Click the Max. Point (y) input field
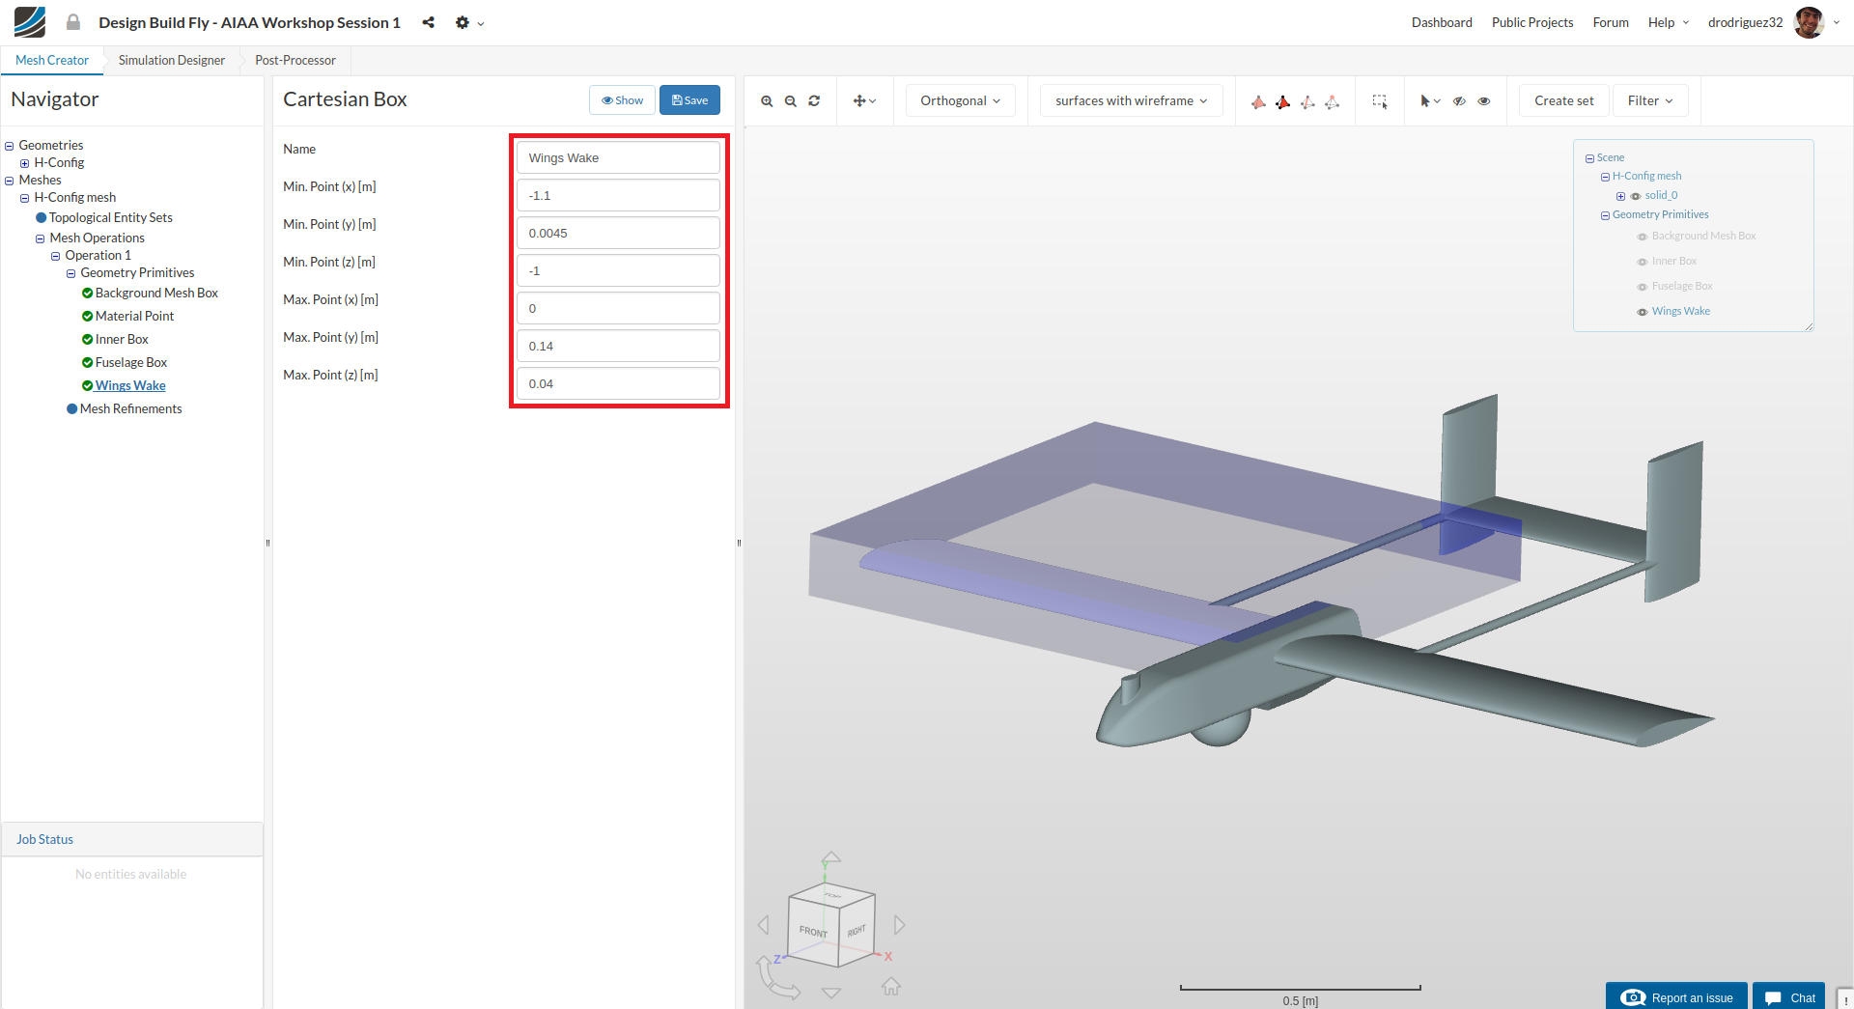 (618, 346)
